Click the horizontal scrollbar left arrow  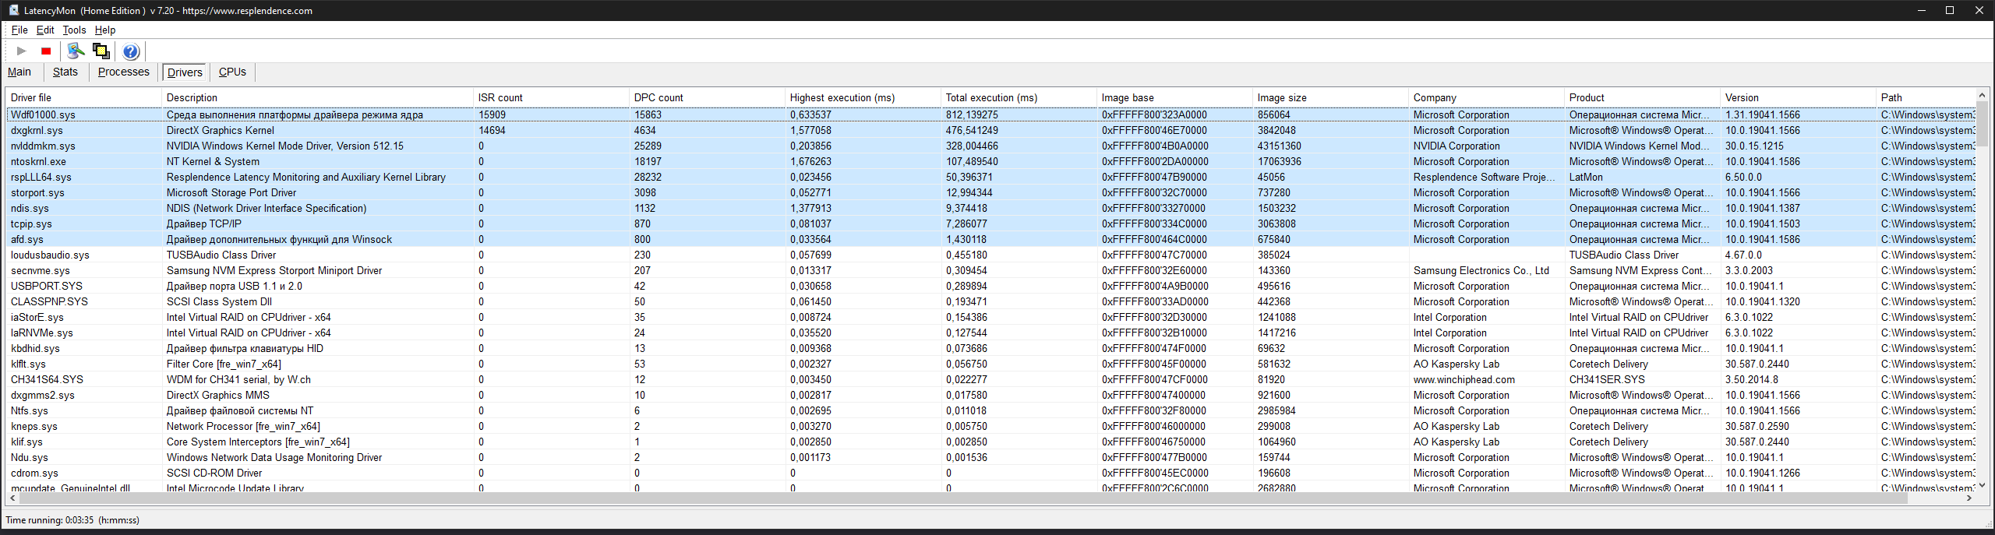tap(12, 498)
